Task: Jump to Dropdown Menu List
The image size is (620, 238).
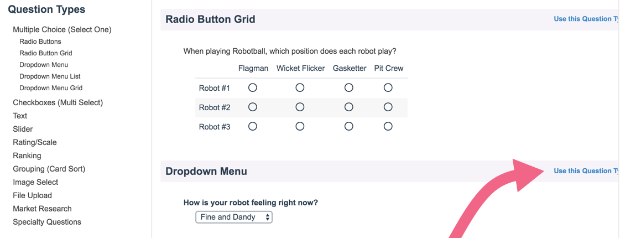Action: 50,76
